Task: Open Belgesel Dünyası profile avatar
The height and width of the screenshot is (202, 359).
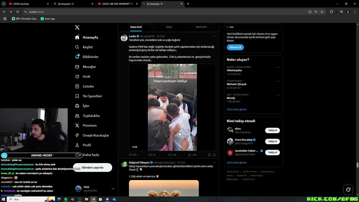Action: (124, 164)
